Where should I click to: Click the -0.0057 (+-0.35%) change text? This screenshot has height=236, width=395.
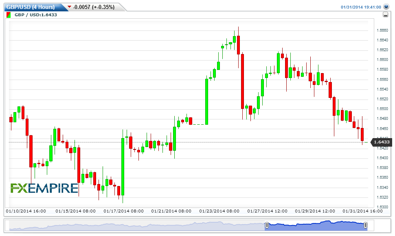[x=94, y=7]
